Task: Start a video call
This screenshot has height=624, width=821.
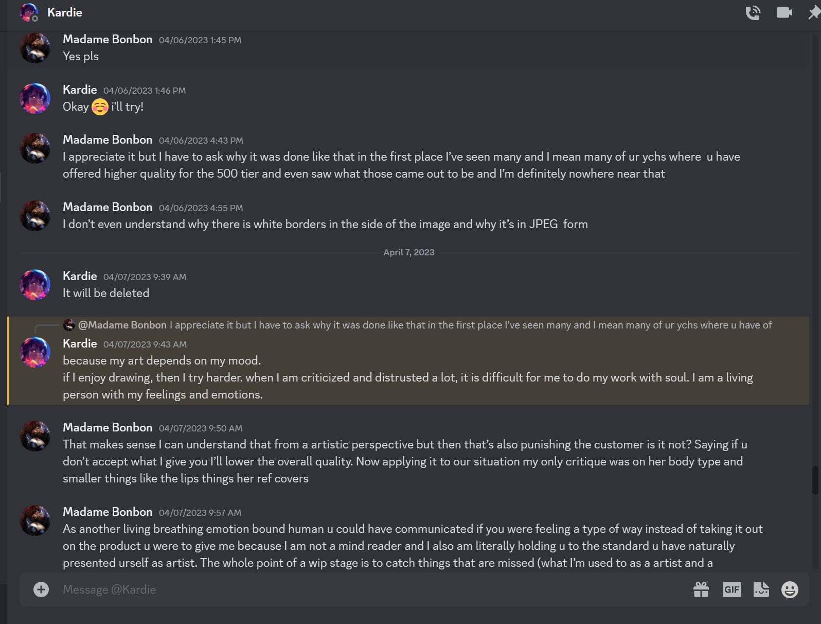Action: coord(784,12)
